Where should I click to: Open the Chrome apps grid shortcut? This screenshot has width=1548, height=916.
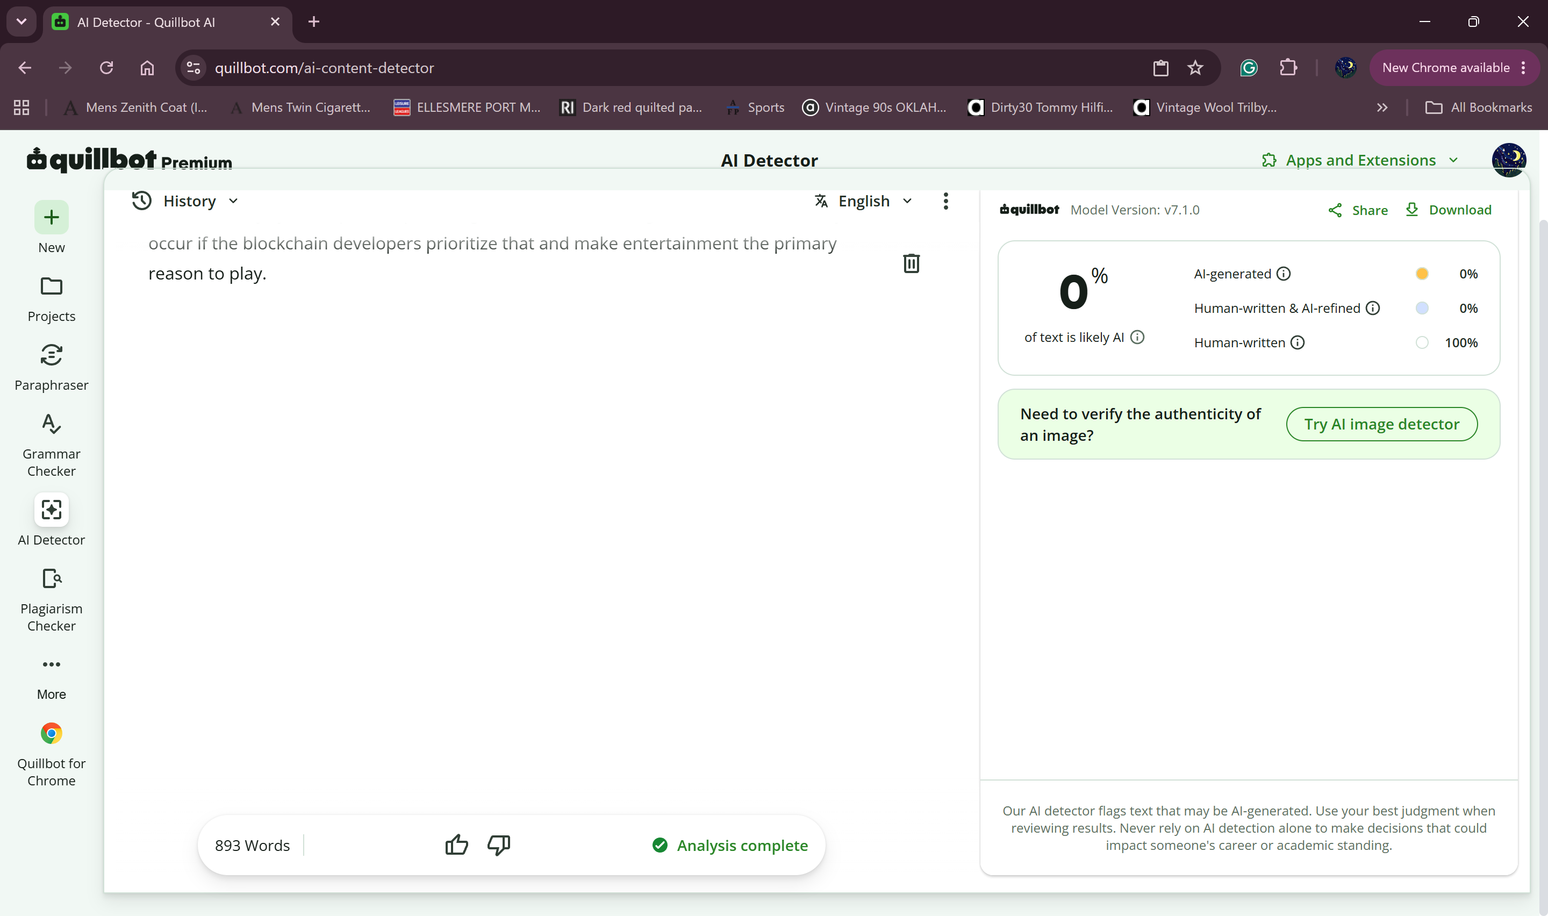(21, 108)
